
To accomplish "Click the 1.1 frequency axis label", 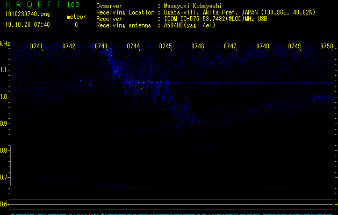I will (4, 70).
